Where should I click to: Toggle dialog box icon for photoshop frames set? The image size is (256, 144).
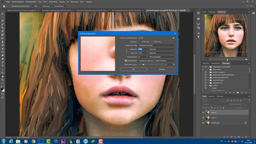tap(206, 77)
